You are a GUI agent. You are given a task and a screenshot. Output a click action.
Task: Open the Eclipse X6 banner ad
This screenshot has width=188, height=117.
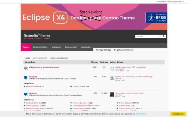pyautogui.click(x=94, y=17)
